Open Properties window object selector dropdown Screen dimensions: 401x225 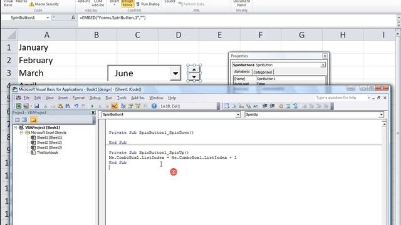pos(323,65)
